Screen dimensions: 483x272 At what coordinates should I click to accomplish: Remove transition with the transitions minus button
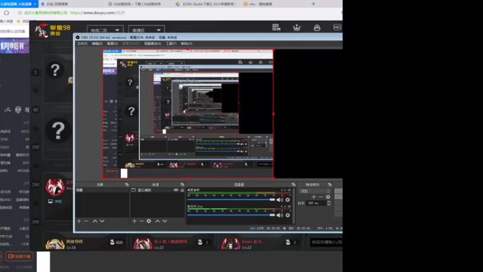321,197
